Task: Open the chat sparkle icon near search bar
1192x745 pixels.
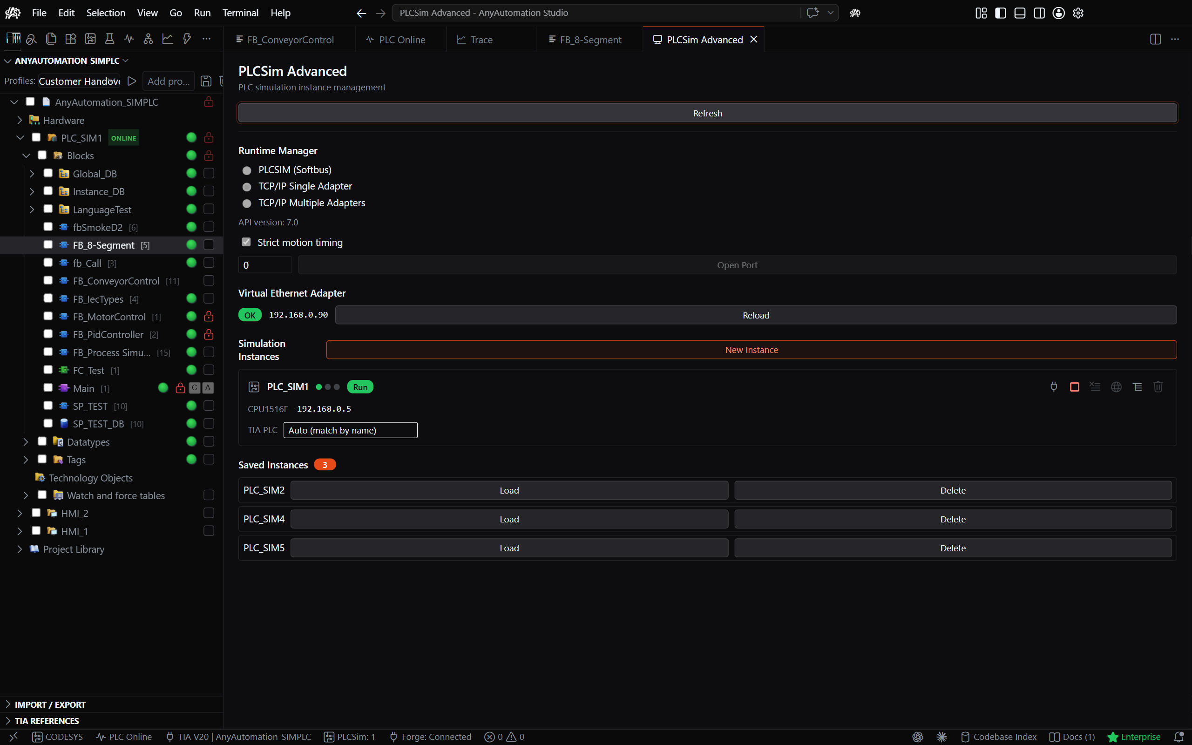Action: 813,13
